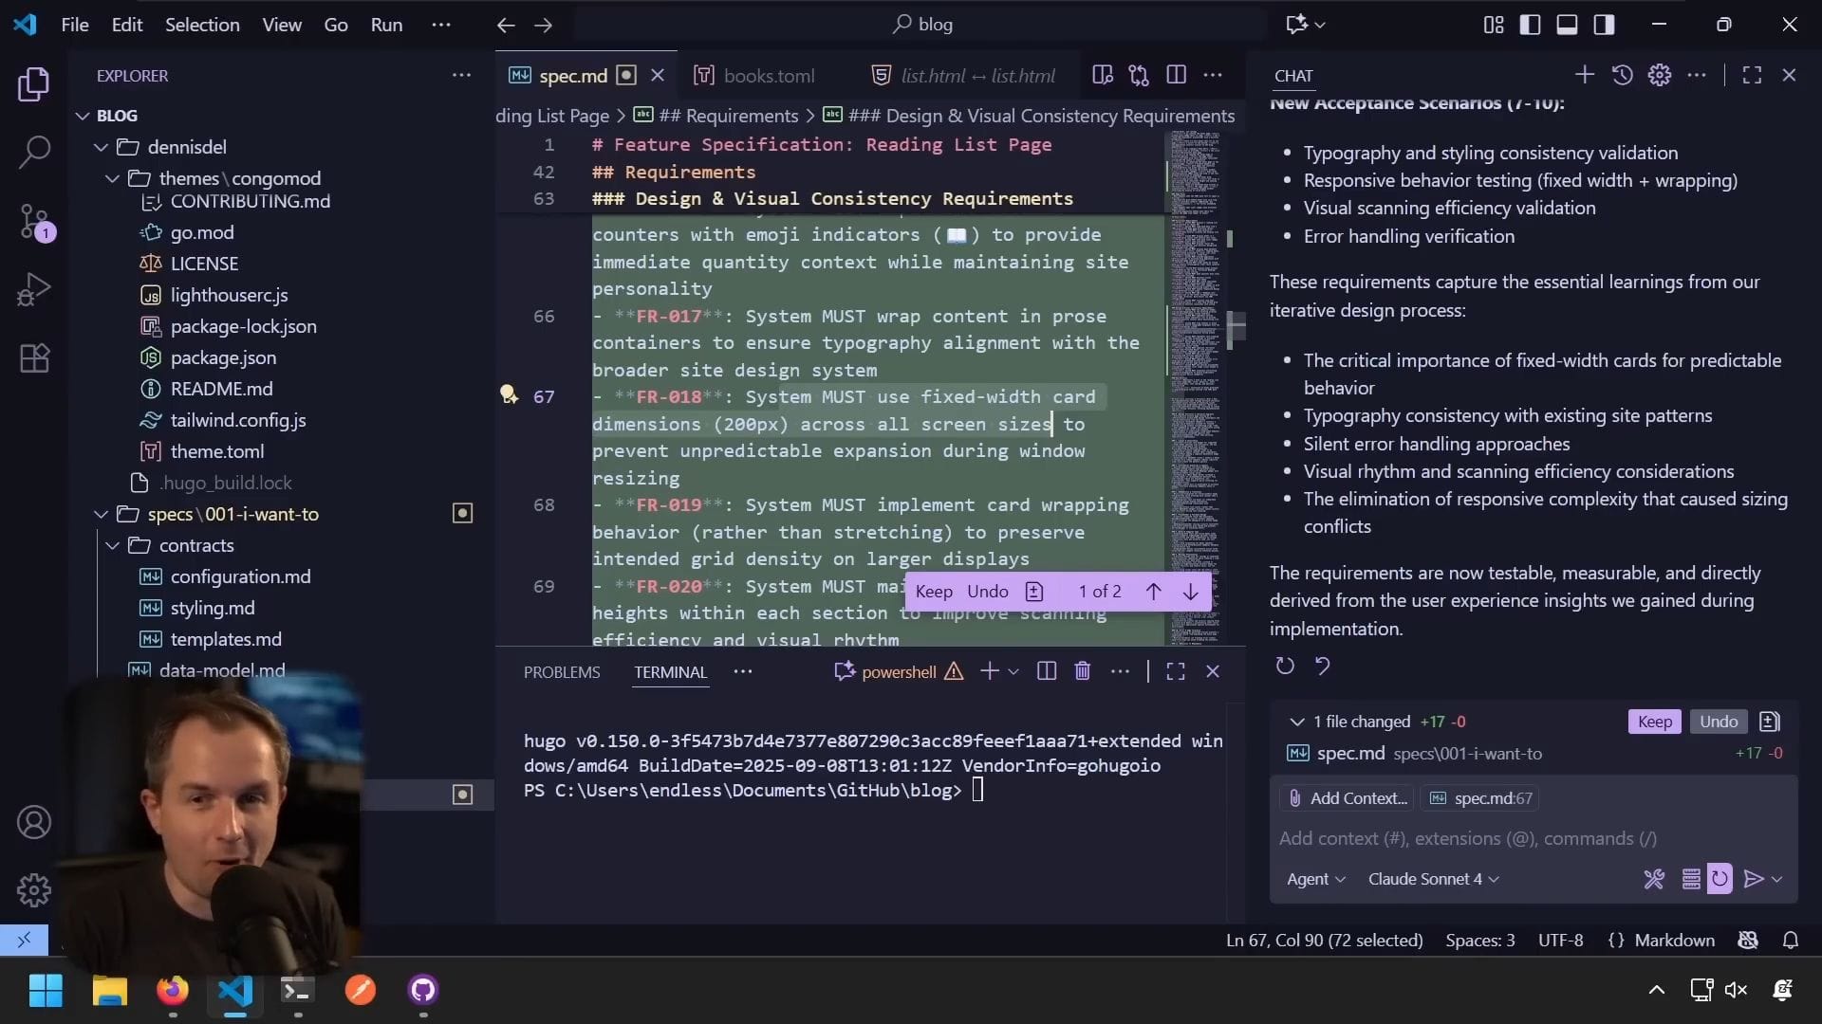The image size is (1822, 1024).
Task: Switch to the books.toml tab
Action: [x=769, y=76]
